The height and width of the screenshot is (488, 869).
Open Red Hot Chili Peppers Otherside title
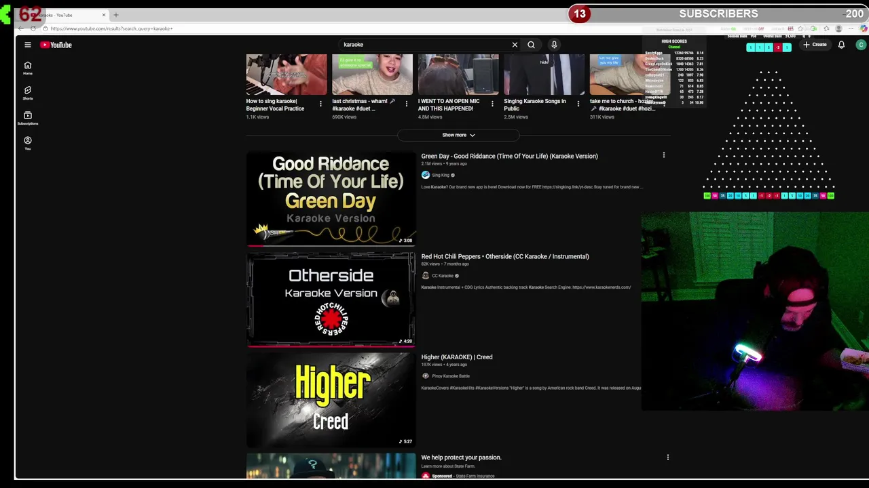[x=505, y=256]
